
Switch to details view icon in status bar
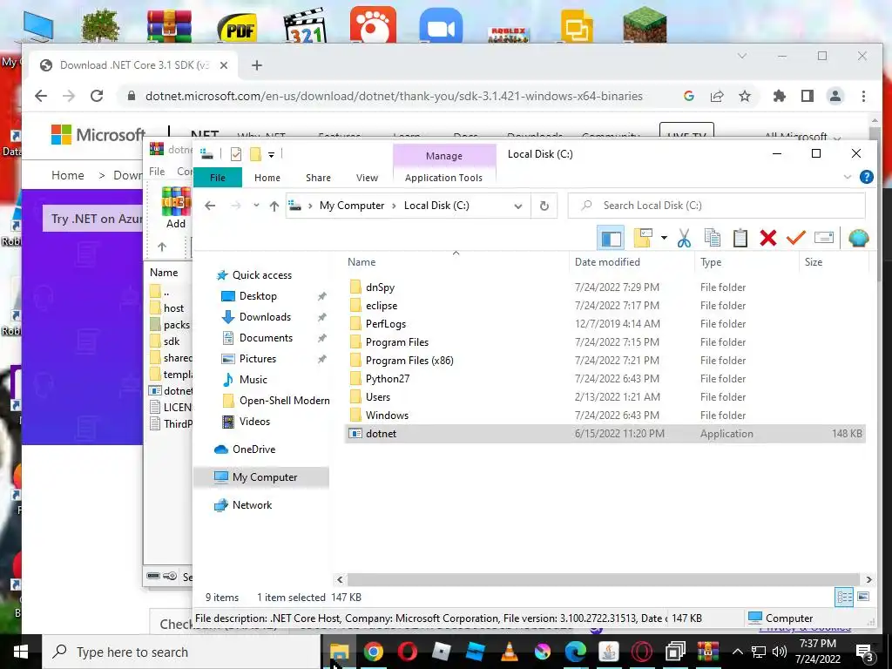[844, 598]
